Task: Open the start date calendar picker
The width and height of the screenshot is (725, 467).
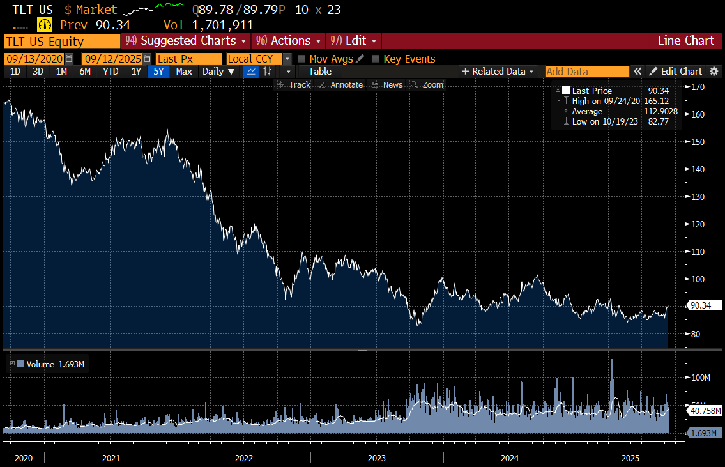Action: tap(69, 59)
